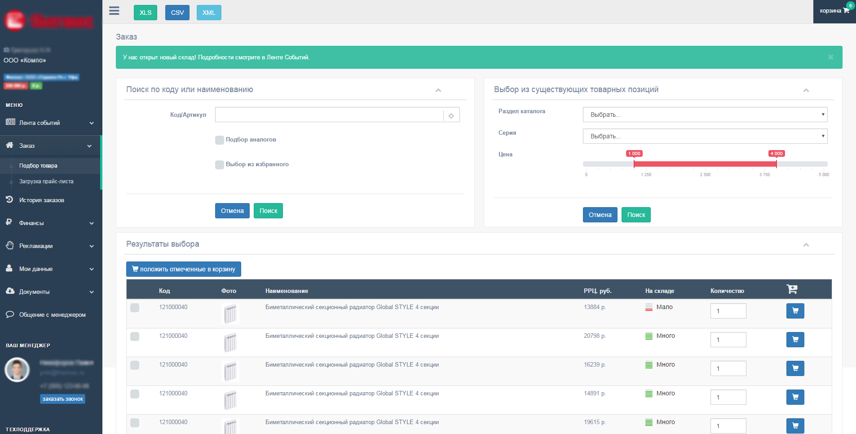
Task: Export results as XLS
Action: (146, 13)
